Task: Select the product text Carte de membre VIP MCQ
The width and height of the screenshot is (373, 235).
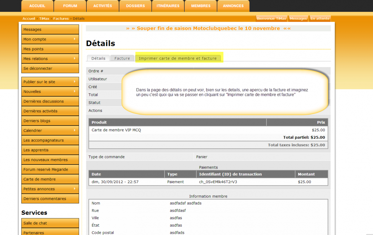Action: tap(116, 130)
